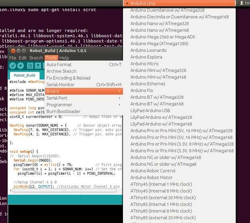Select LilyPad Arduino w/ ATmega328
250x223 pixels.
tap(179, 117)
